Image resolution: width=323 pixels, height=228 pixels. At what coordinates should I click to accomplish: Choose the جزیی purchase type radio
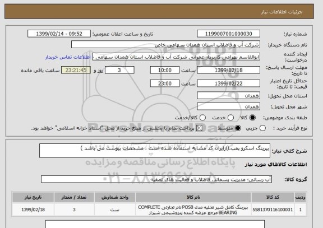[x=262, y=128]
